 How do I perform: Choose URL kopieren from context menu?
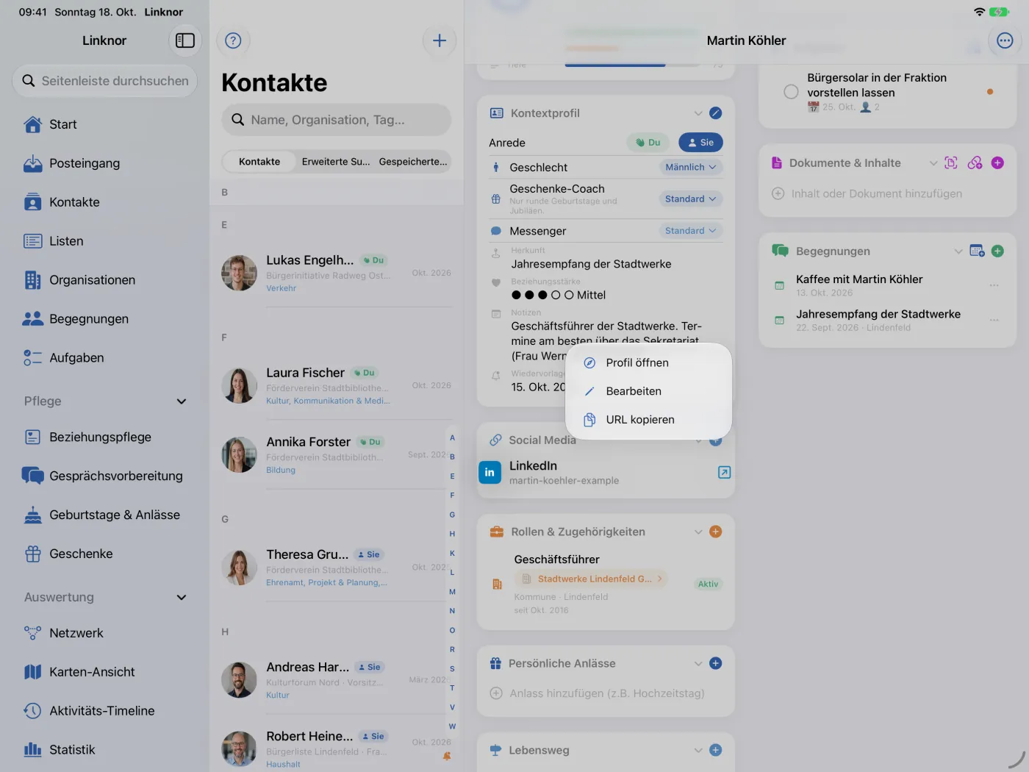tap(648, 420)
